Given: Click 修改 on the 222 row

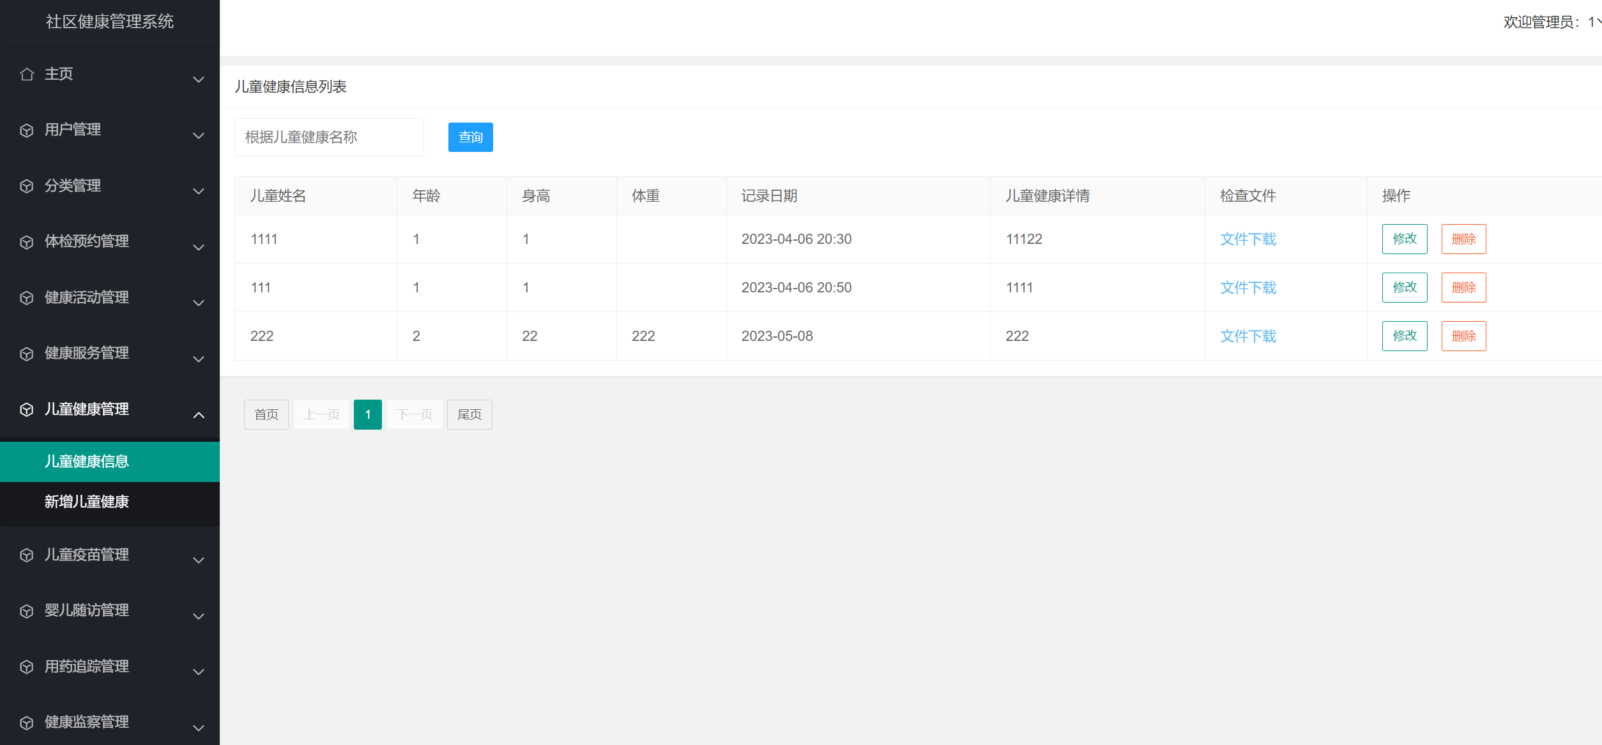Looking at the screenshot, I should tap(1404, 335).
